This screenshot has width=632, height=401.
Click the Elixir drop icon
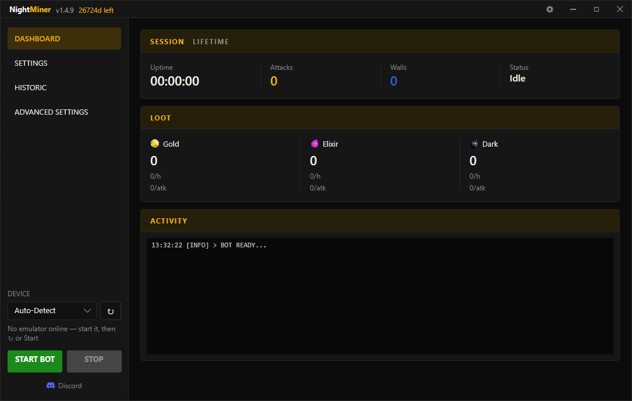coord(315,144)
